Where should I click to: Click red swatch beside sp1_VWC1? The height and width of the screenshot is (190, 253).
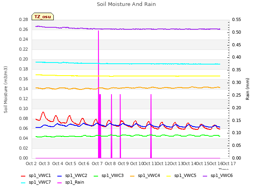(23, 176)
